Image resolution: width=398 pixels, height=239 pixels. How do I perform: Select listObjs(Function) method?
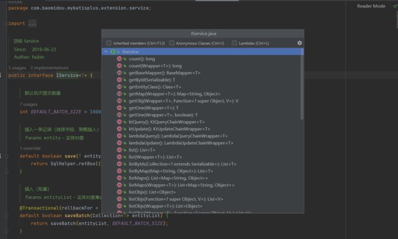176,199
